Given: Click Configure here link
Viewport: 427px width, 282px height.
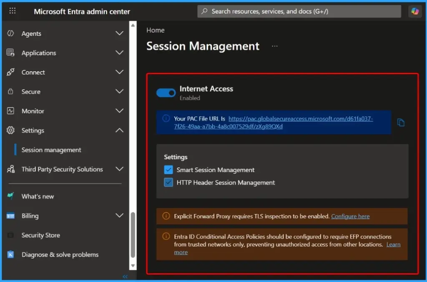Looking at the screenshot, I should 350,216.
